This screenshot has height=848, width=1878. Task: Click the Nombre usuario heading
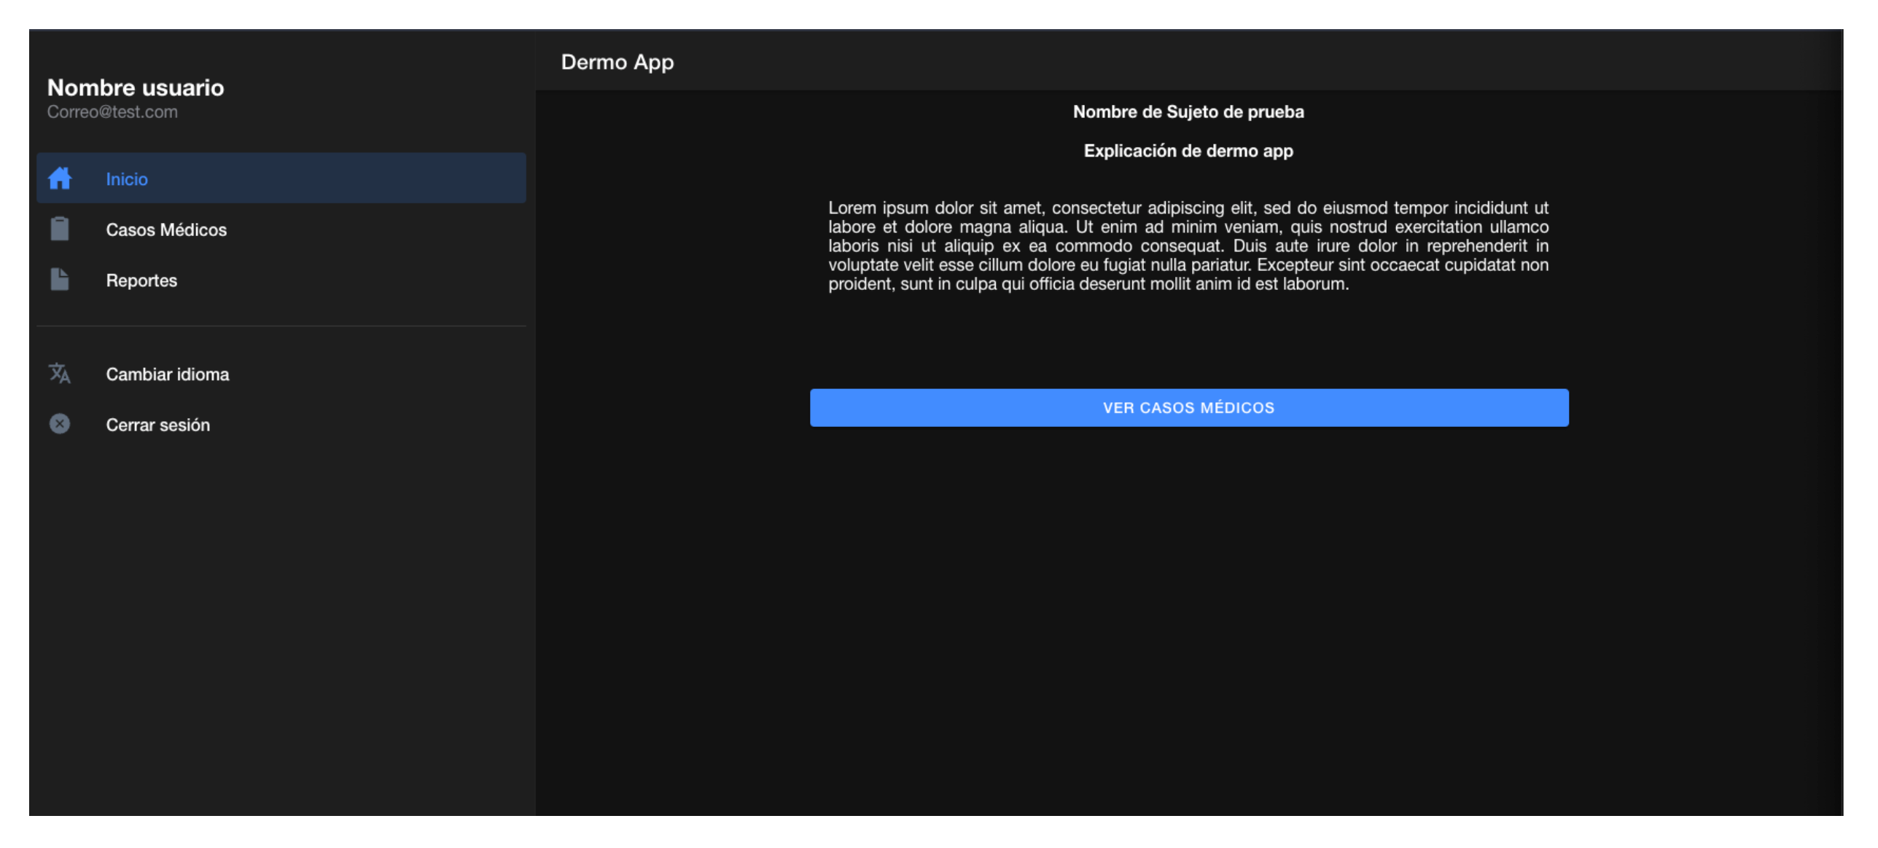tap(136, 87)
